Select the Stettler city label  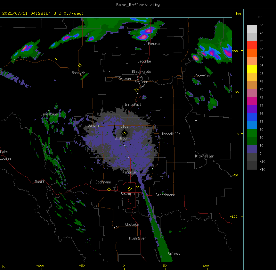(x=203, y=76)
